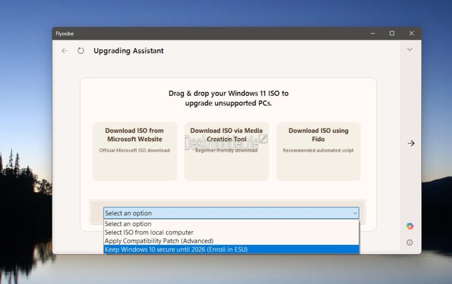Close the Flyoobe window

pyautogui.click(x=411, y=33)
